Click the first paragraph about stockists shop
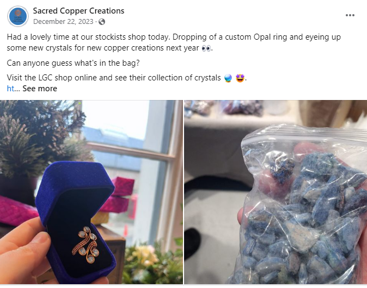Screen dimensions: 367x288 pyautogui.click(x=174, y=42)
